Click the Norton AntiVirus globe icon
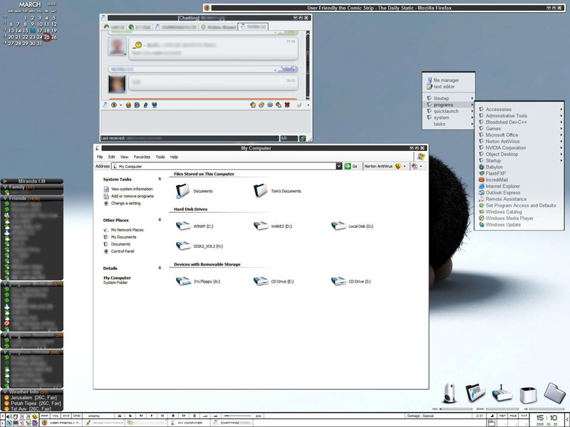The width and height of the screenshot is (570, 427). (x=398, y=167)
